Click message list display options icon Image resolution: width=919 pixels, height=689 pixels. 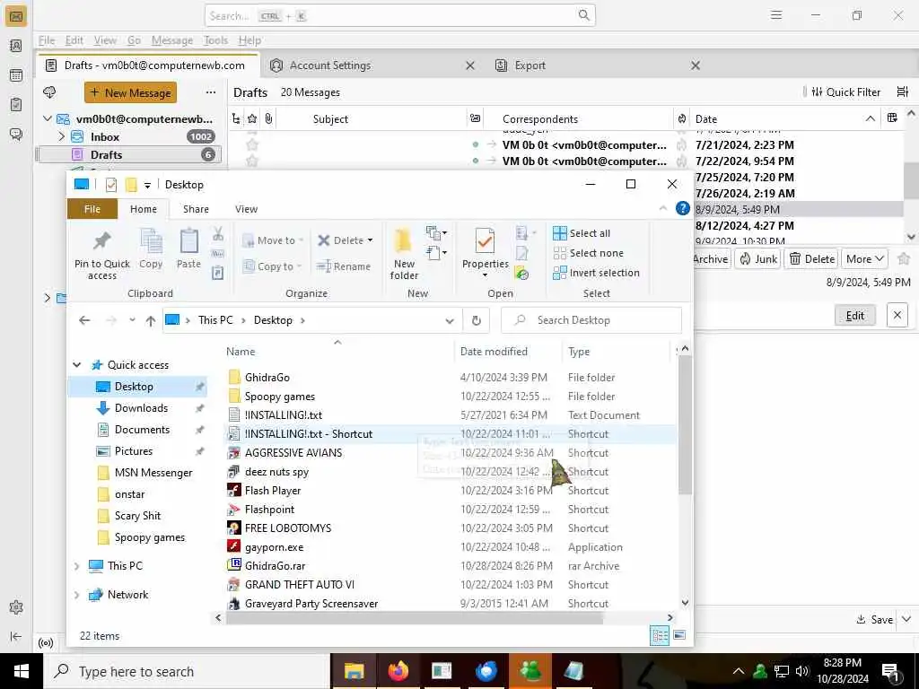click(903, 92)
